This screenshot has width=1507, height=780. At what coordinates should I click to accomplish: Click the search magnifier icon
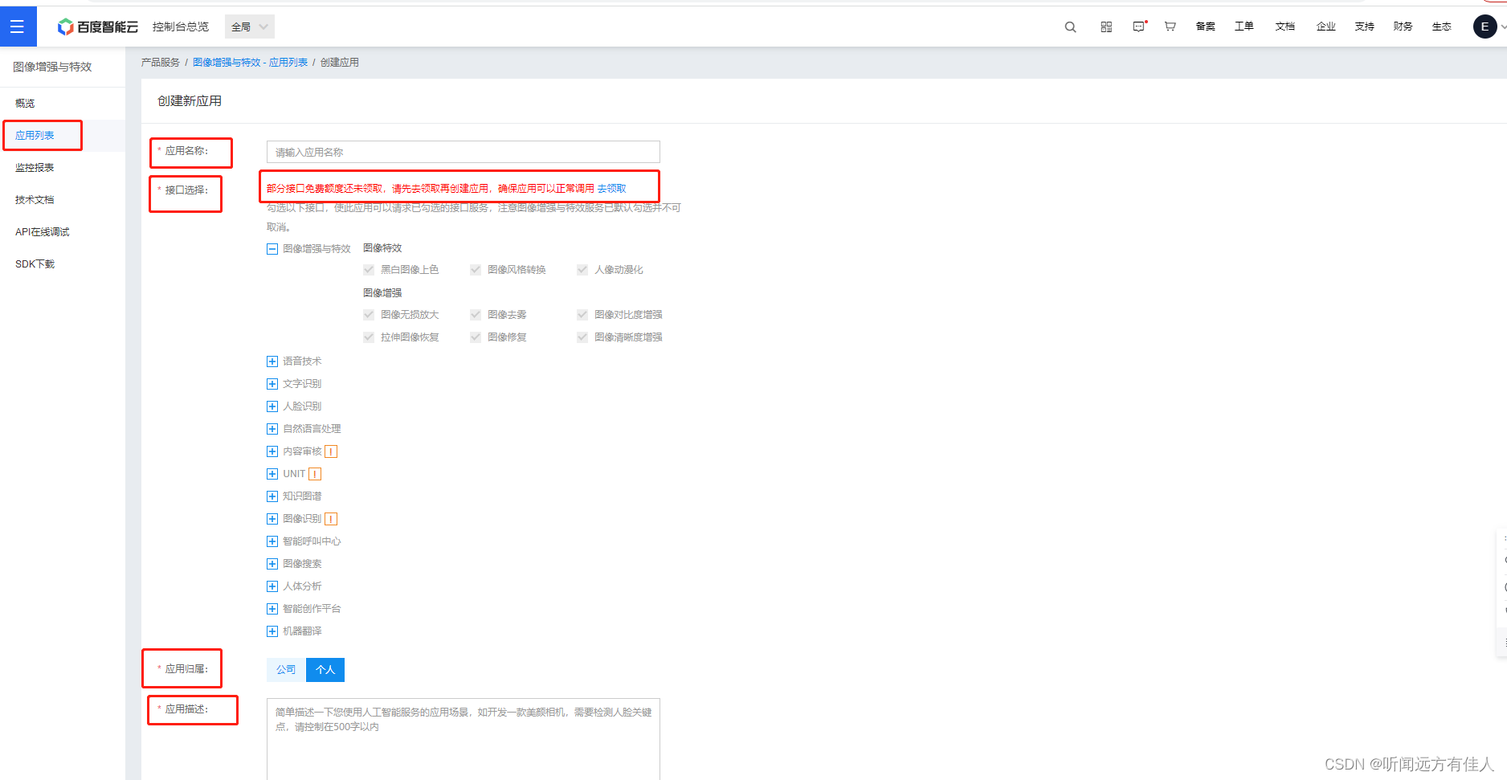coord(1070,27)
